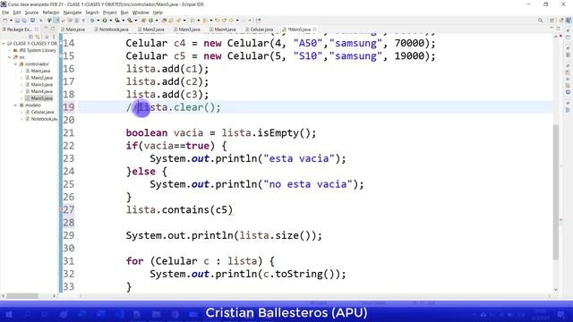
Task: Click on 'boolean vacia = lista.isEmpty();' line
Action: [221, 133]
